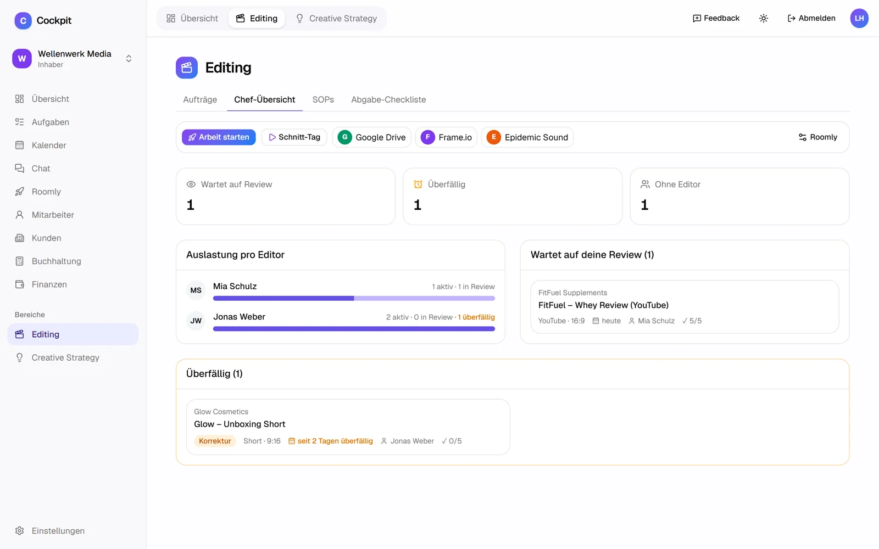
Task: Click the Arbeit starten button
Action: [x=219, y=137]
